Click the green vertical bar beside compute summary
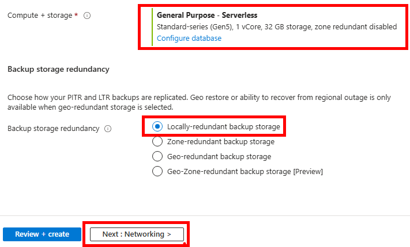This screenshot has height=247, width=410. 152,27
